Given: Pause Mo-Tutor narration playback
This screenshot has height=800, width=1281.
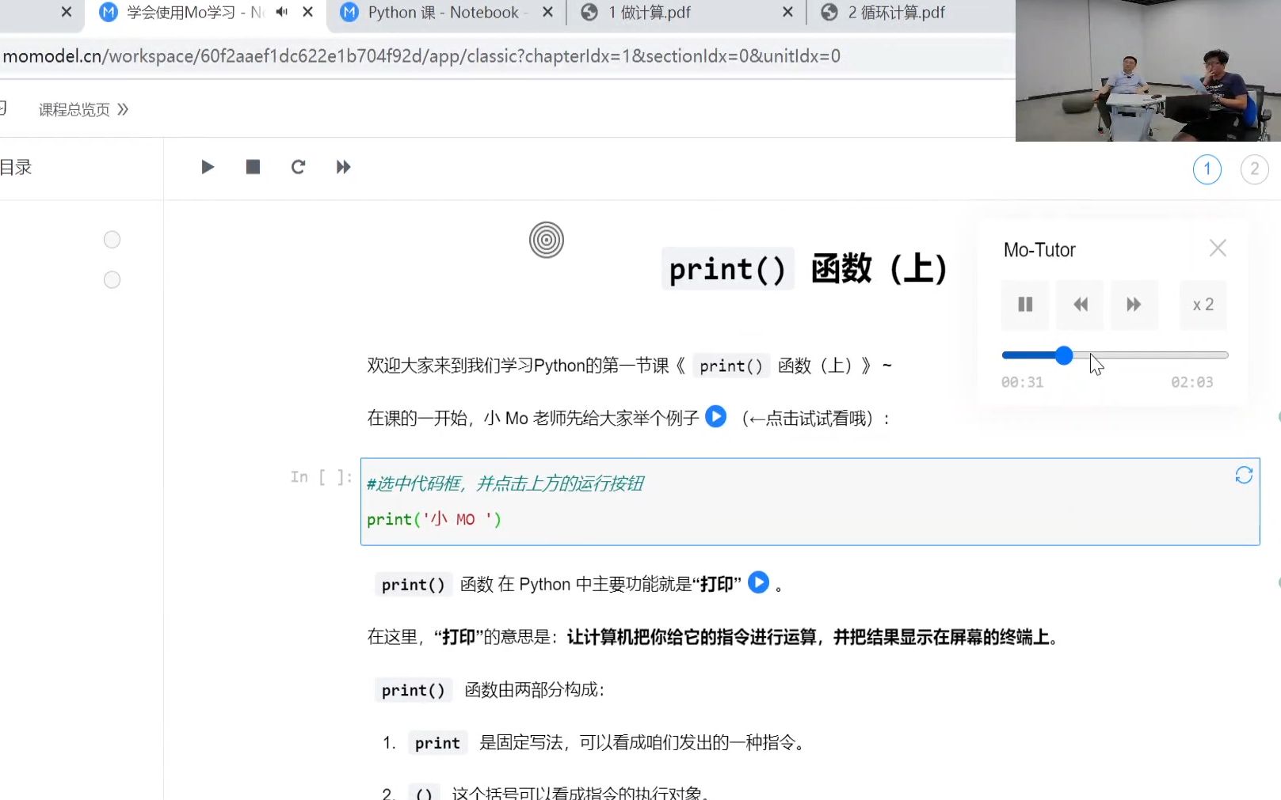Looking at the screenshot, I should [1024, 305].
